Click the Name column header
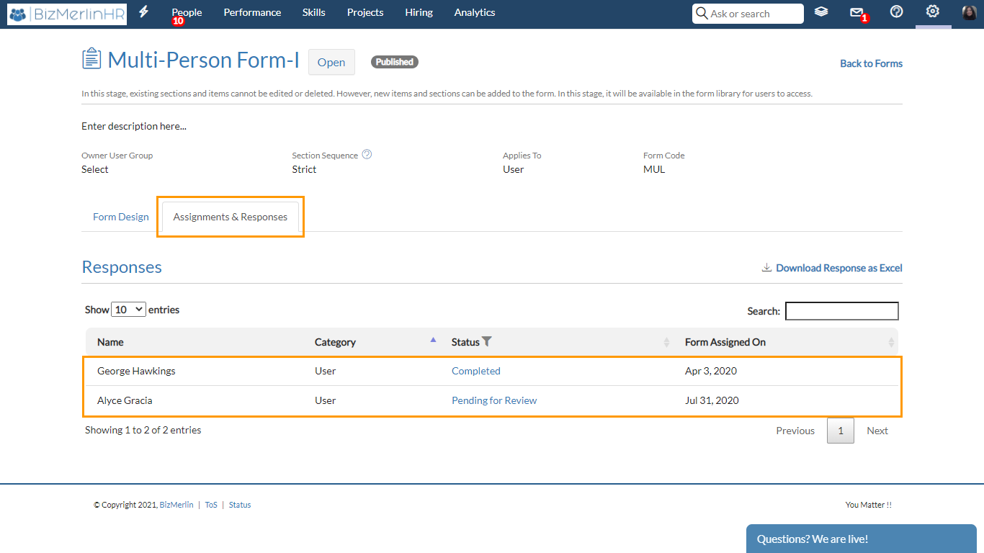Viewport: 984px width, 553px height. coord(111,342)
